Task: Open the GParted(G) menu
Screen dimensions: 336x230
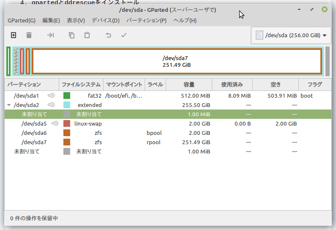Action: [x=22, y=21]
